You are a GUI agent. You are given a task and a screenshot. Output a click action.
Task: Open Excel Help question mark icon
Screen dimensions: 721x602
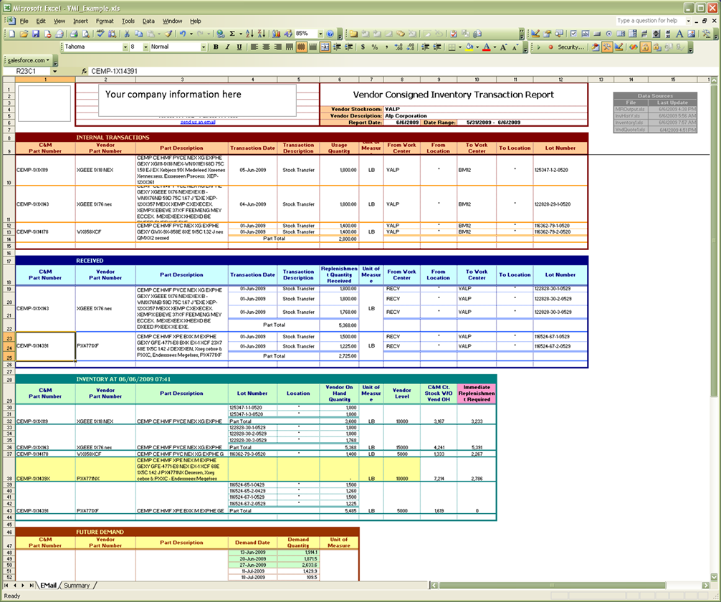(330, 34)
